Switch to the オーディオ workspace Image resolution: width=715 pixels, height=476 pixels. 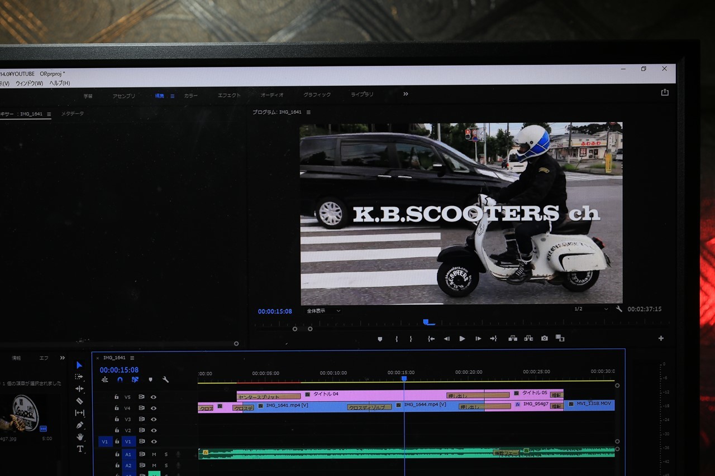(x=272, y=95)
